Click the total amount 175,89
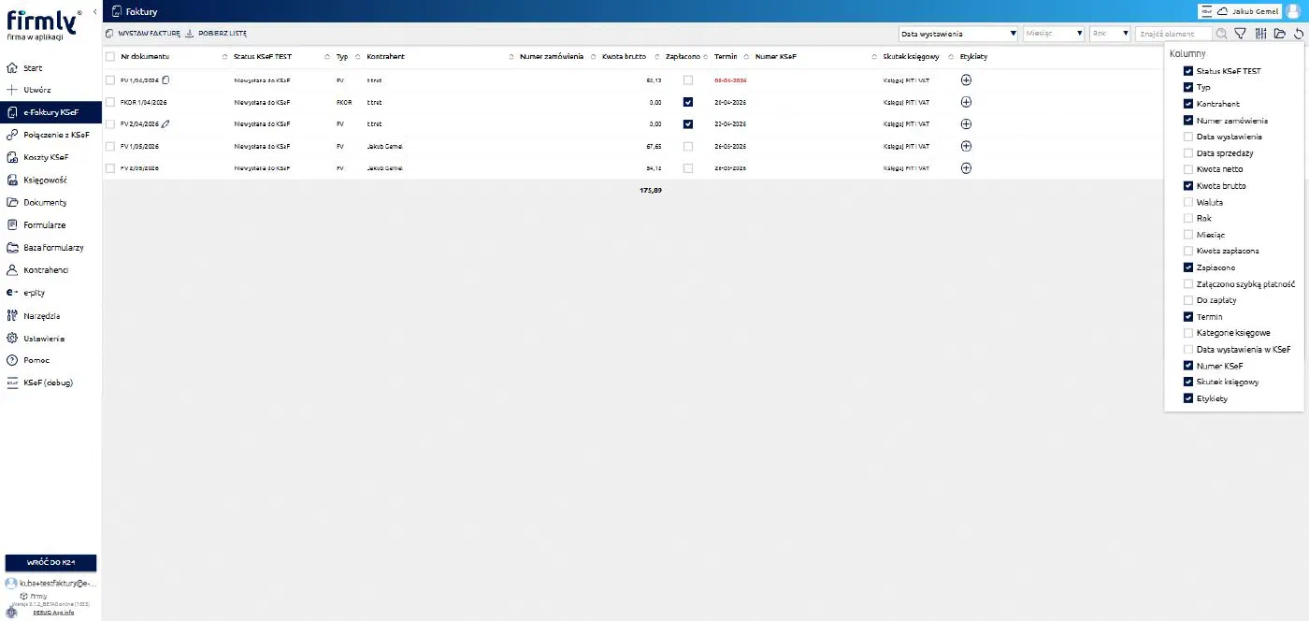 click(x=651, y=190)
